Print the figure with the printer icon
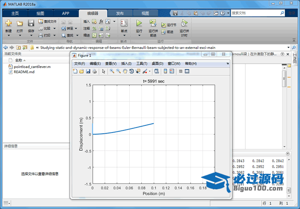 (94, 71)
